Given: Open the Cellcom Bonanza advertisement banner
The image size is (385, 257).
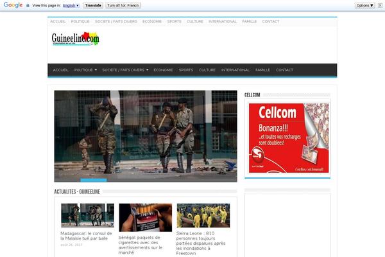Looking at the screenshot, I should (289, 138).
